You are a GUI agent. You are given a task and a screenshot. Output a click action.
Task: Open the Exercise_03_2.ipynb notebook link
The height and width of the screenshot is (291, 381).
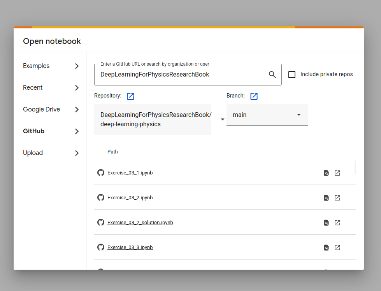click(x=130, y=198)
